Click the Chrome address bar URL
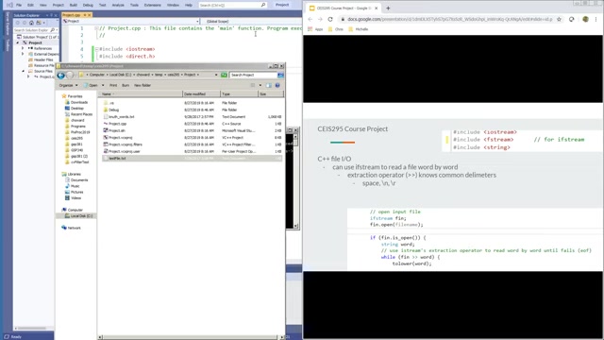 [449, 19]
